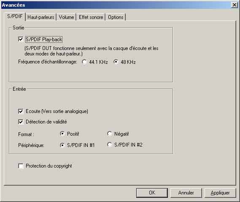This screenshot has height=202, width=240.
Task: Enable Protection du copyright checkbox
Action: pyautogui.click(x=21, y=166)
